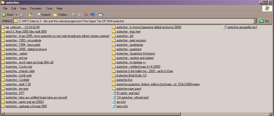The image size is (274, 116).
Task: Click the Copy To toolbar icon
Action: 80,15
